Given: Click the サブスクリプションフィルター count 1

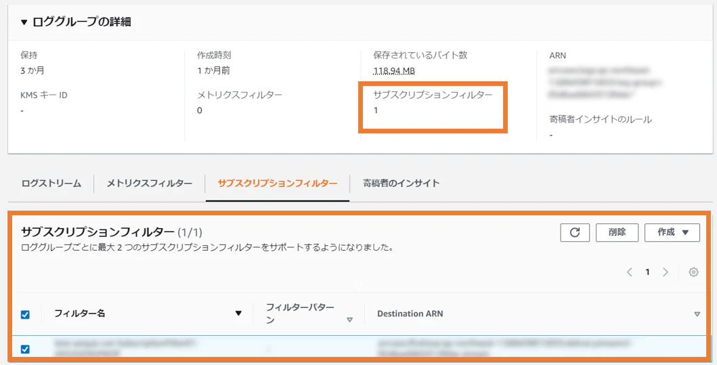Looking at the screenshot, I should click(376, 110).
